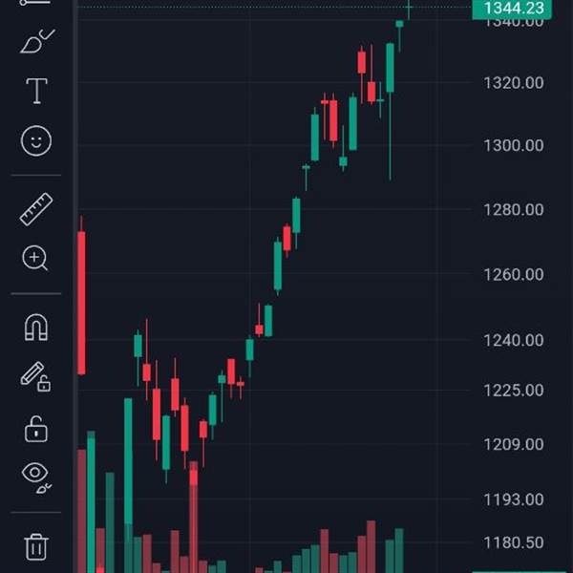Hide all drawings with eye icon
The width and height of the screenshot is (573, 573).
tap(36, 477)
